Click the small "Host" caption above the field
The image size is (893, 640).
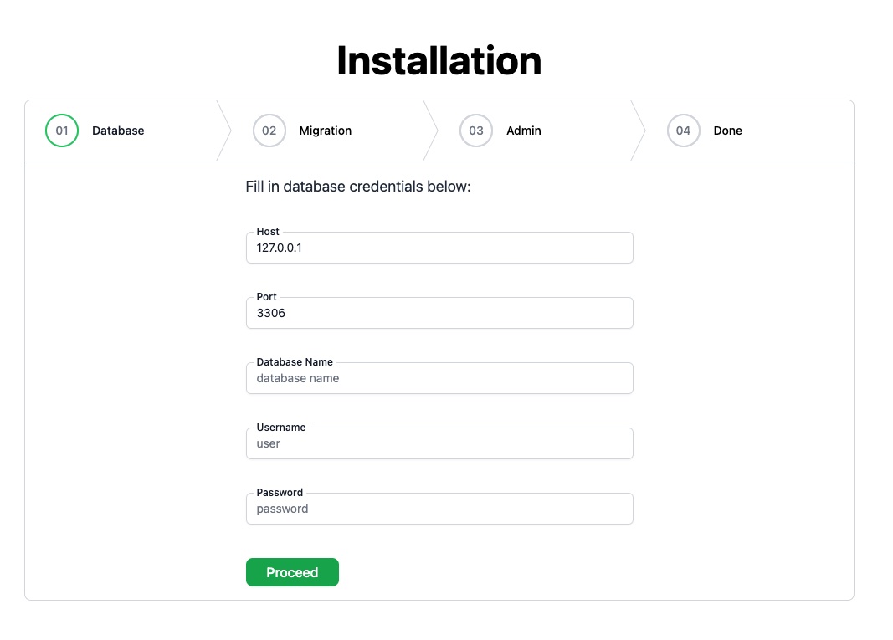[x=268, y=232]
